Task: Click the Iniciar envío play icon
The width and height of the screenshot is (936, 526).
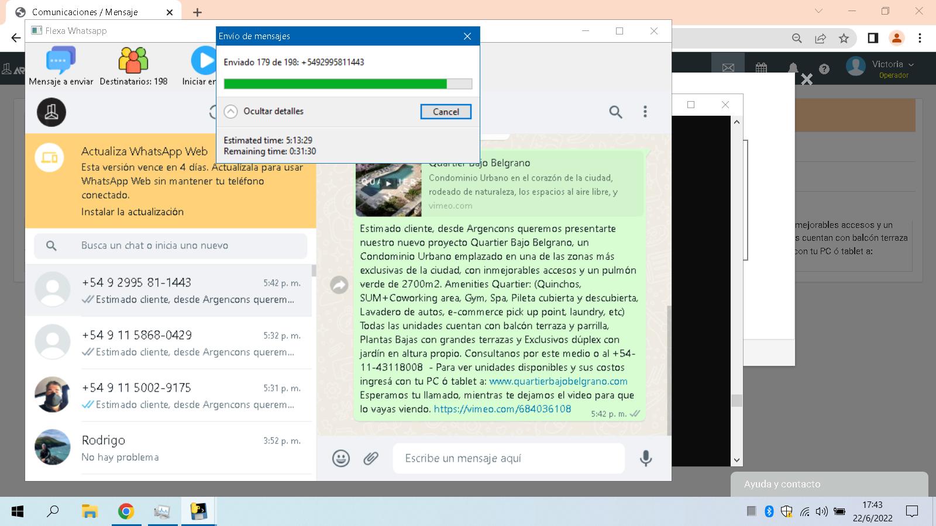Action: [x=204, y=60]
